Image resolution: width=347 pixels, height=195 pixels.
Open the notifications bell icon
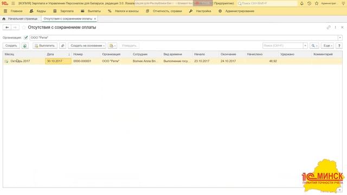pos(301,3)
